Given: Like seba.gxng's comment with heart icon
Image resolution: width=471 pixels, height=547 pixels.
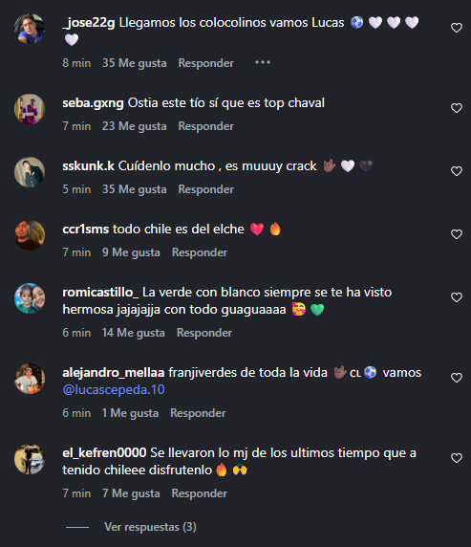Looking at the screenshot, I should click(457, 108).
